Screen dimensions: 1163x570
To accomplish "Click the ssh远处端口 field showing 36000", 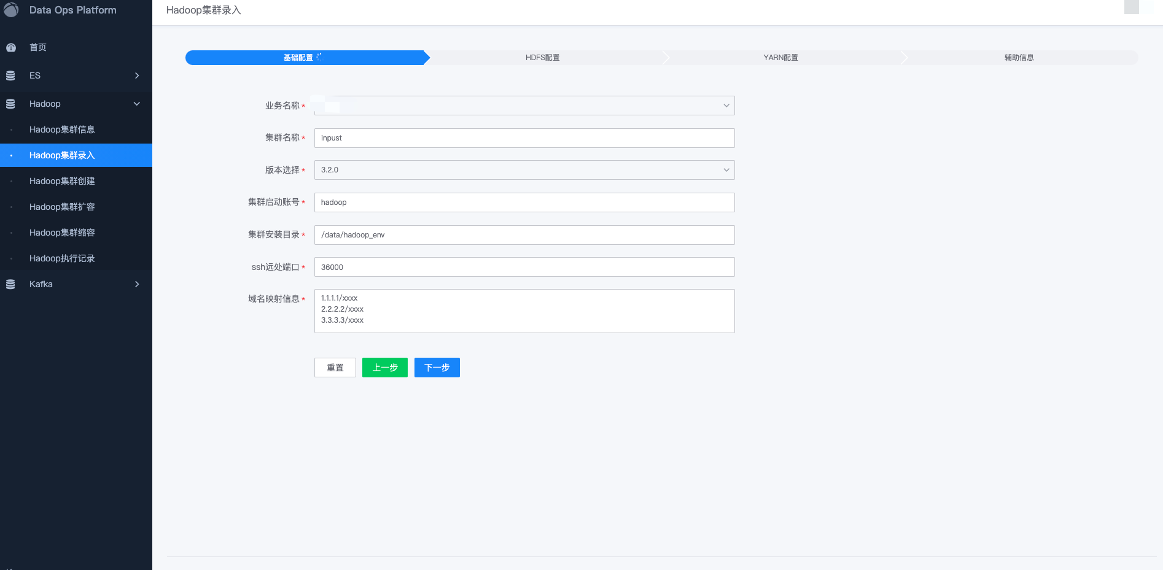I will click(524, 267).
